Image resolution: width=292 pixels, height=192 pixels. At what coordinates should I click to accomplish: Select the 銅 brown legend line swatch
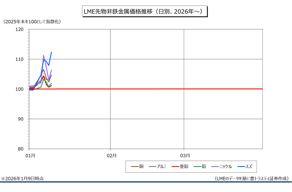(135, 166)
